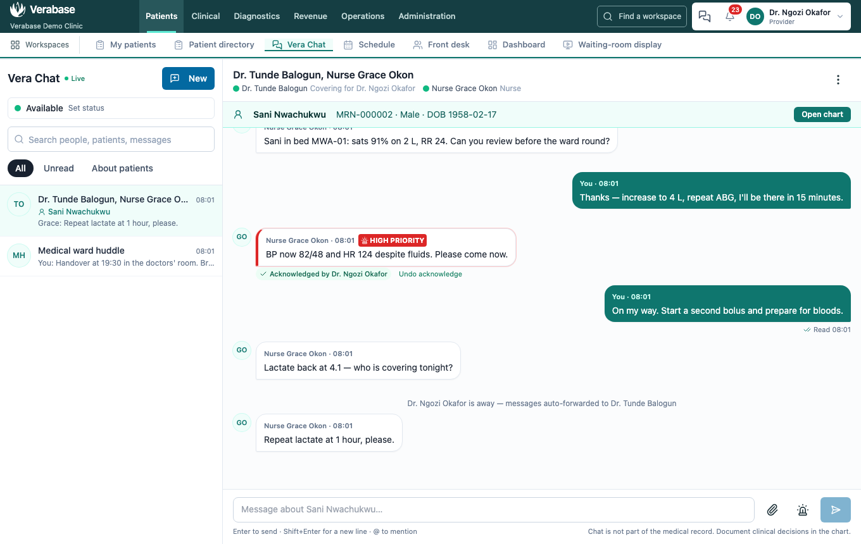861x544 pixels.
Task: Undo acknowledge on high priority message
Action: click(x=430, y=274)
